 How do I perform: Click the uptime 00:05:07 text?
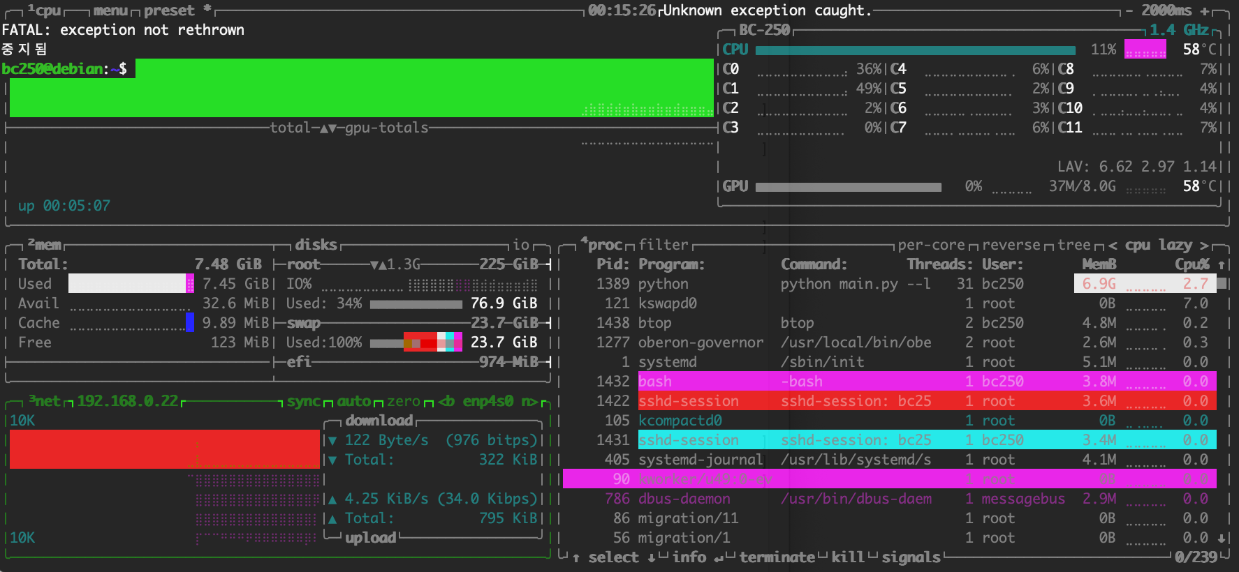[64, 206]
